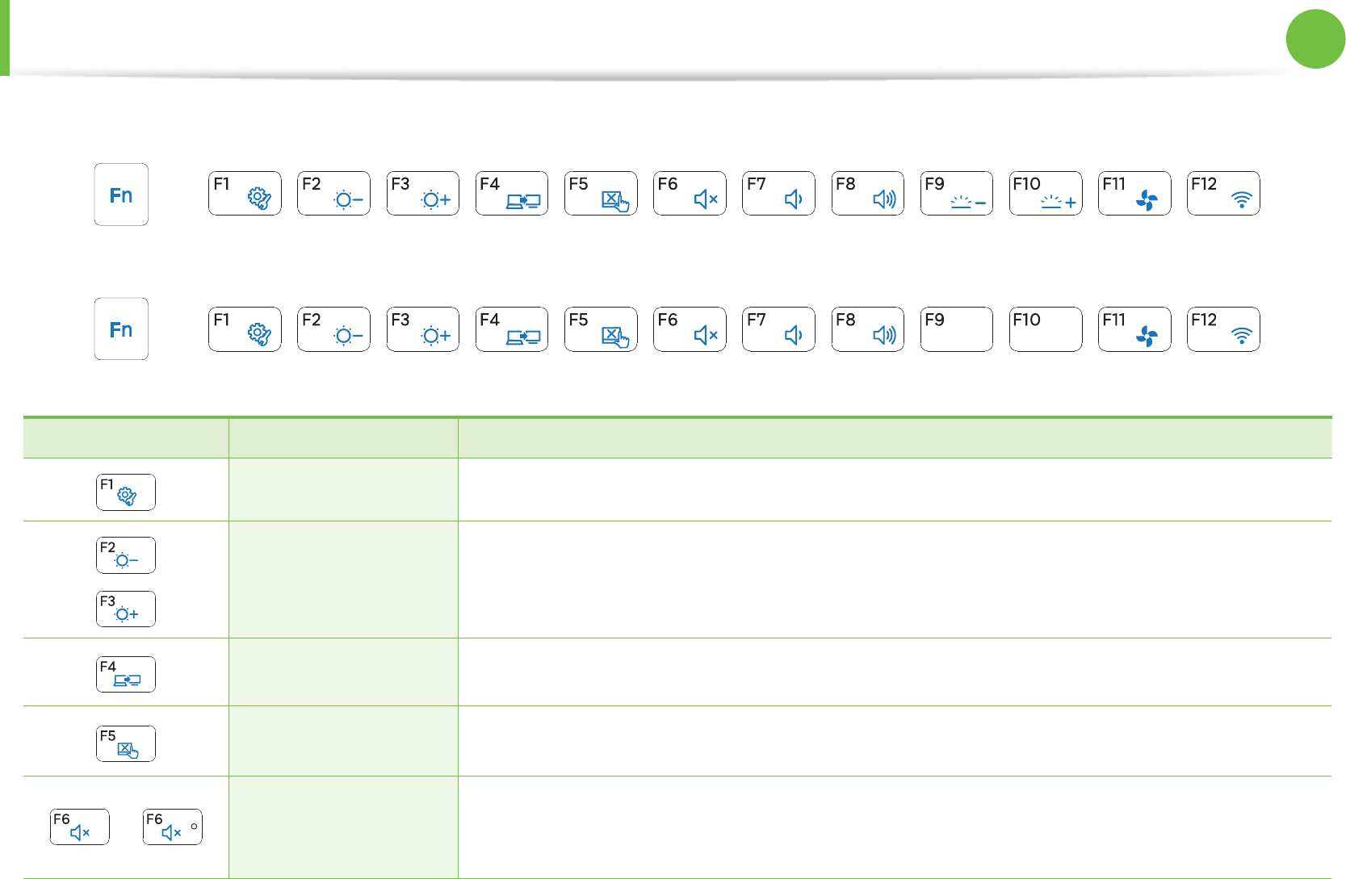
Task: Click the Fn key beside the backlight-keys row
Action: click(x=121, y=195)
